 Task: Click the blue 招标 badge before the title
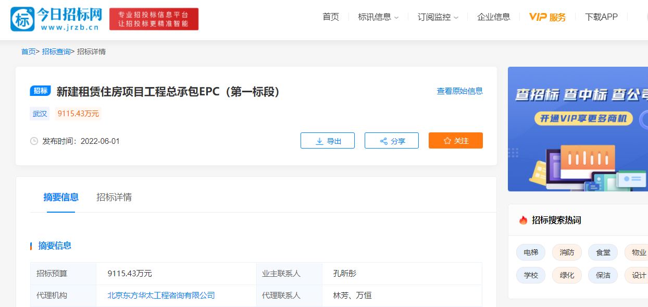[39, 91]
